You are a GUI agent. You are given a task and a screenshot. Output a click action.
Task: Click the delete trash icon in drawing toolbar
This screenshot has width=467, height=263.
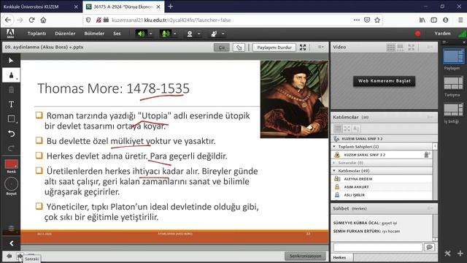point(11,89)
